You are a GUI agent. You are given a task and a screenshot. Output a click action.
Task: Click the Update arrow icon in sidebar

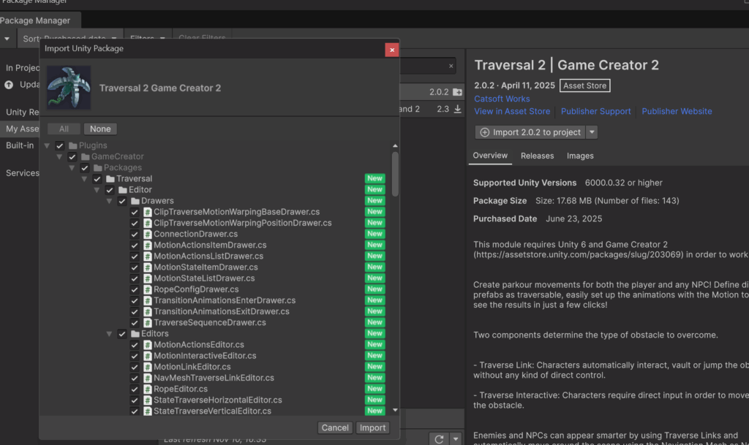(9, 85)
